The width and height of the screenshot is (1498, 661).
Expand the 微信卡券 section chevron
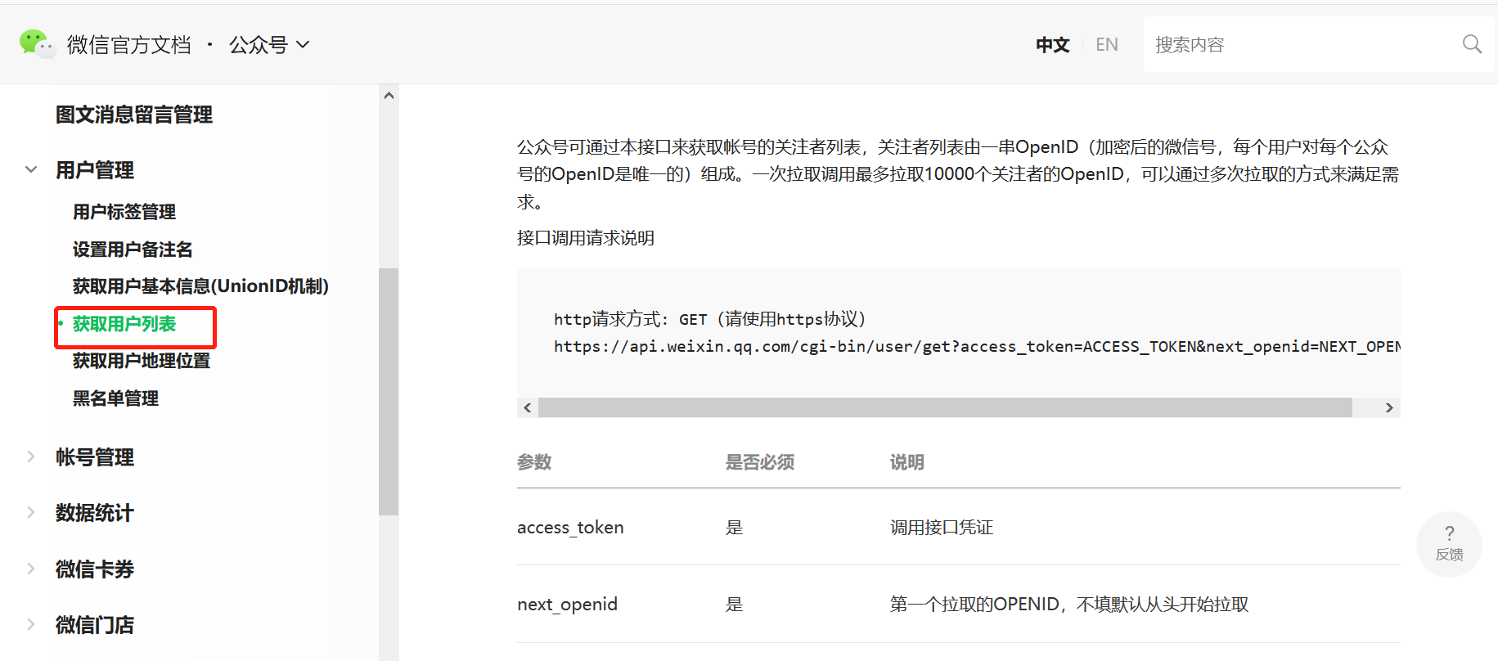(x=31, y=569)
